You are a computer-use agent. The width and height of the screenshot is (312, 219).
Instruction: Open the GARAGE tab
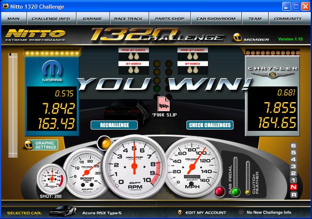tap(93, 19)
